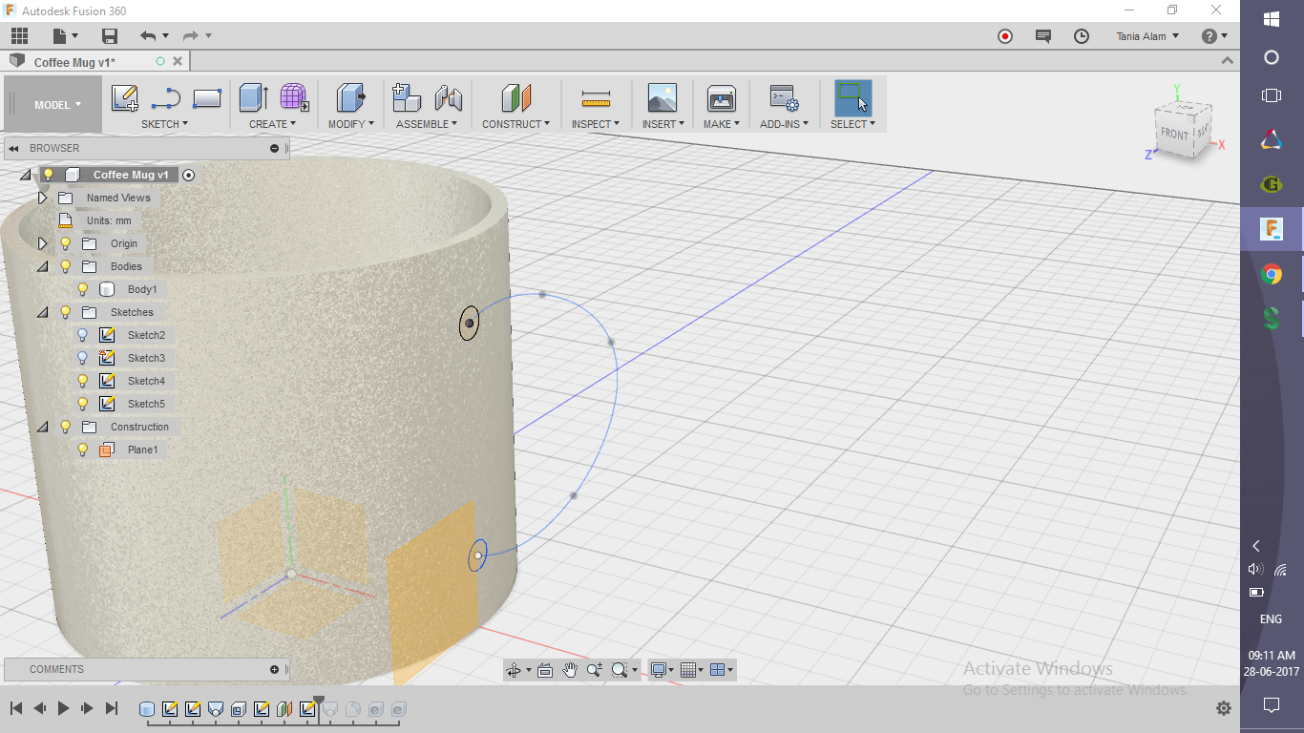Activate the Orbit tool in navigation bar
1304x733 pixels.
coord(515,669)
